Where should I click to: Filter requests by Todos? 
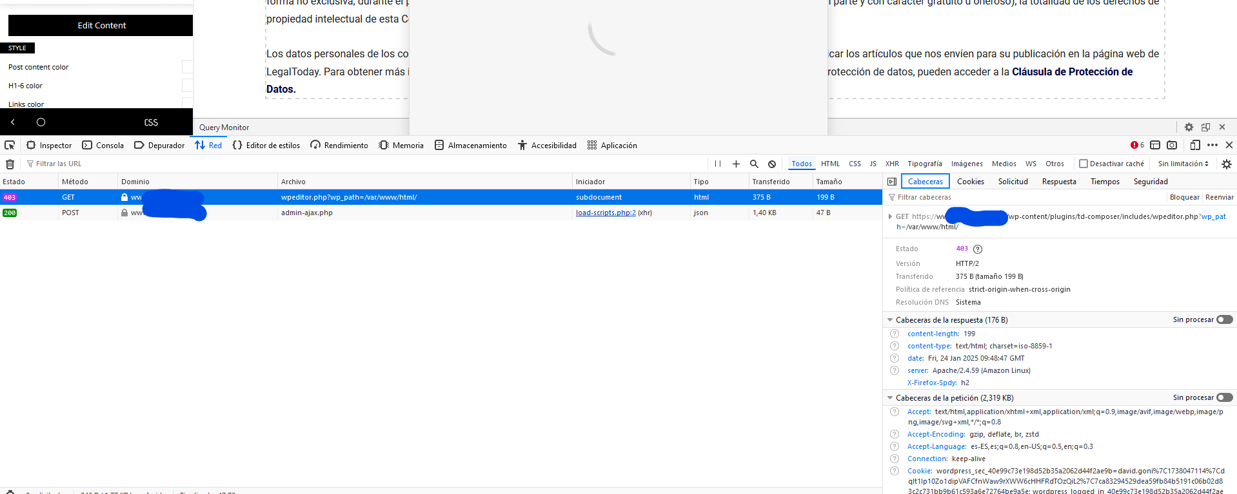pos(802,164)
